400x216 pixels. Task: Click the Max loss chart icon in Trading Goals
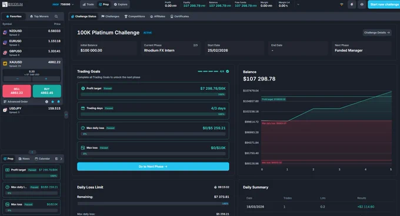83,147
